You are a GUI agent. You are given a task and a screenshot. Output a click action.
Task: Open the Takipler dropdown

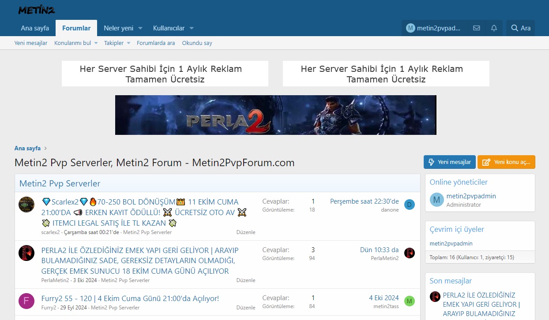click(x=128, y=43)
